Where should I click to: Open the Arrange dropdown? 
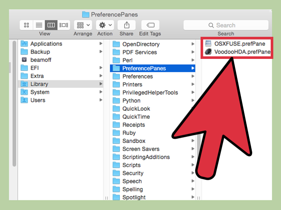coord(83,25)
